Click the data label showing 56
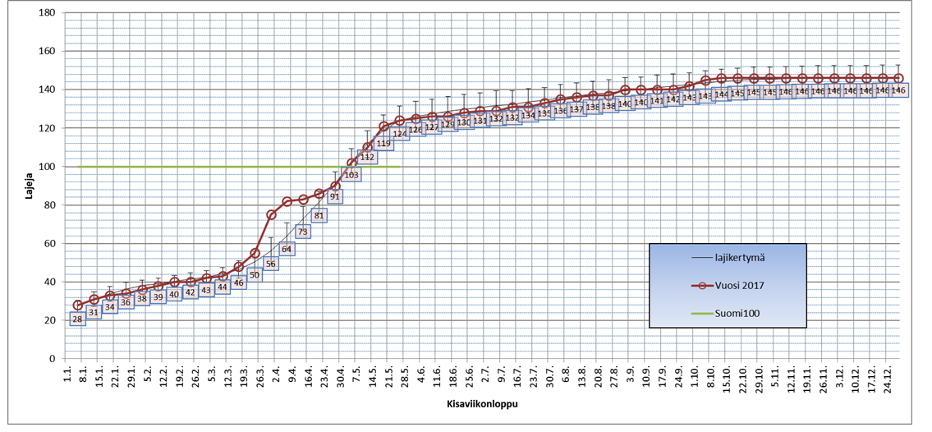This screenshot has width=932, height=432. tap(270, 264)
